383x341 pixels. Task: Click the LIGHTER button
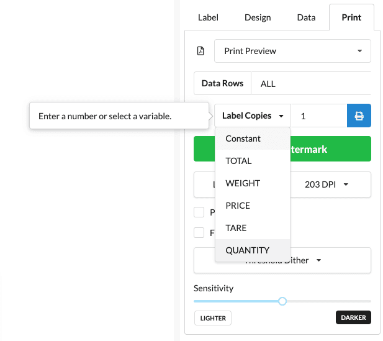(x=212, y=318)
